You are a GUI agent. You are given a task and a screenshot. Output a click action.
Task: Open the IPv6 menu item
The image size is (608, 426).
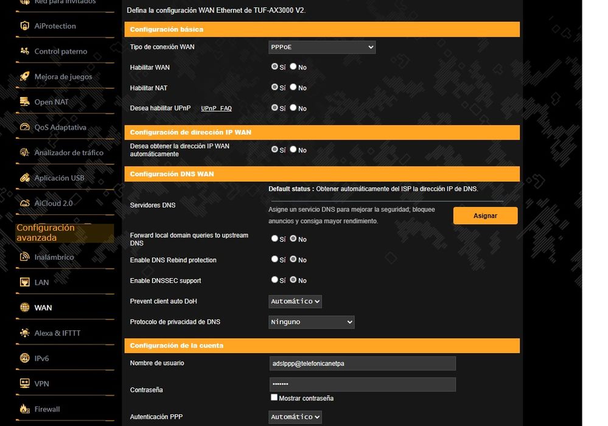(x=41, y=358)
